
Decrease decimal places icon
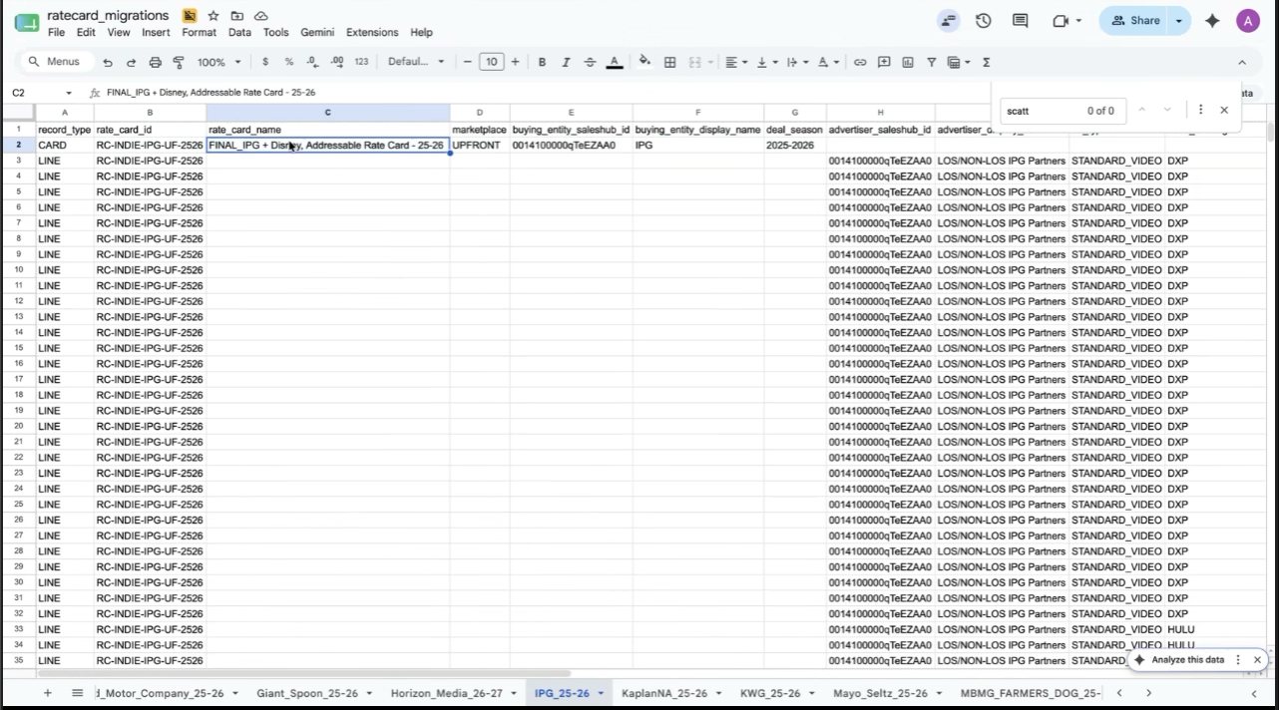click(x=312, y=62)
